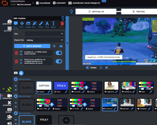The width and height of the screenshot is (157, 125).
Task: Open the Type dropdown
Action: pyautogui.click(x=44, y=34)
